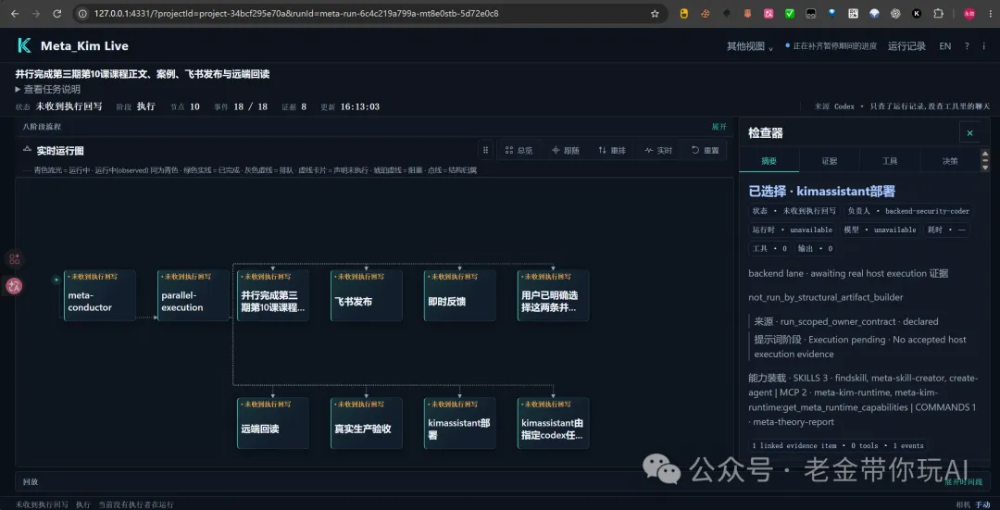Select the 飞书发布 node
Image resolution: width=1000 pixels, height=510 pixels.
(x=366, y=295)
